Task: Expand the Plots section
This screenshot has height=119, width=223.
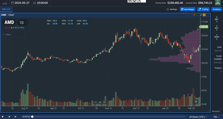Action: click(7, 34)
